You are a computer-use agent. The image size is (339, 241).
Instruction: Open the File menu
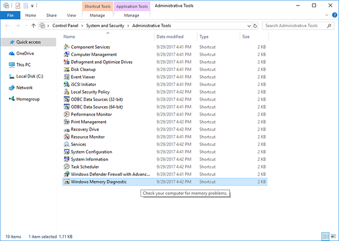[10, 16]
